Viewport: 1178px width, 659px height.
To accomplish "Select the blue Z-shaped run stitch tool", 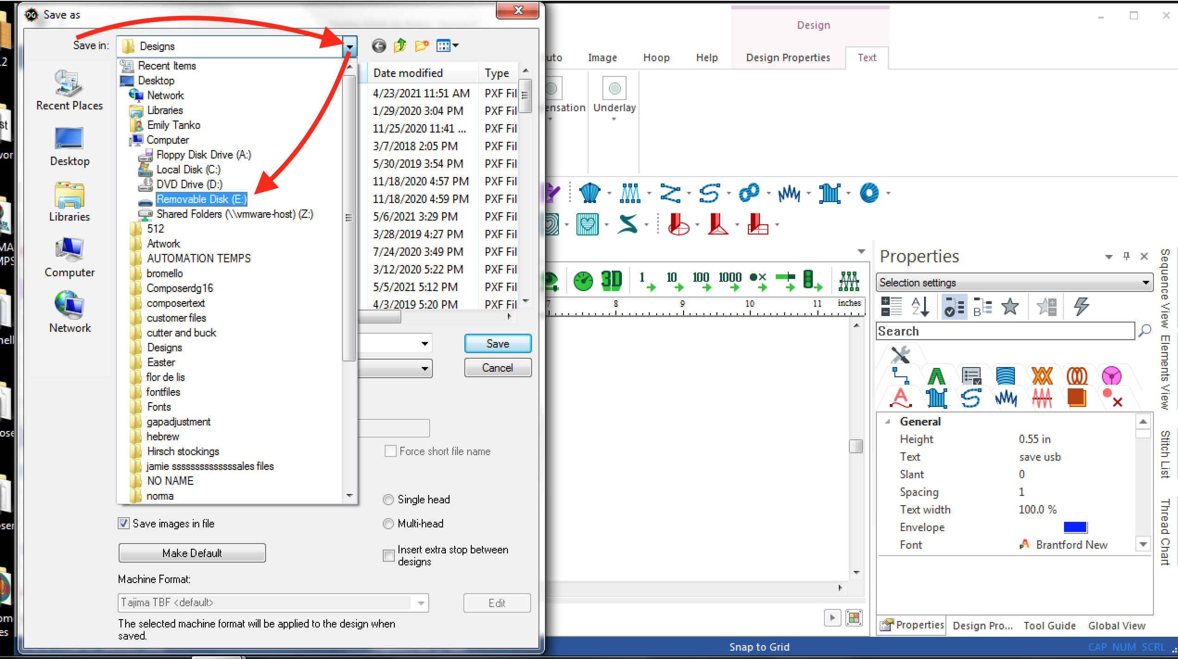I will [670, 193].
